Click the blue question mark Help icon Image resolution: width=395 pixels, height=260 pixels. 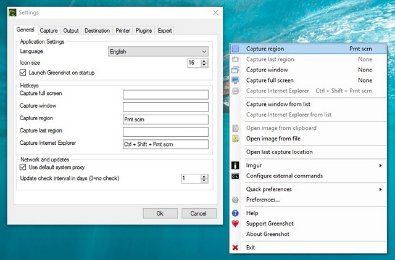pyautogui.click(x=235, y=213)
